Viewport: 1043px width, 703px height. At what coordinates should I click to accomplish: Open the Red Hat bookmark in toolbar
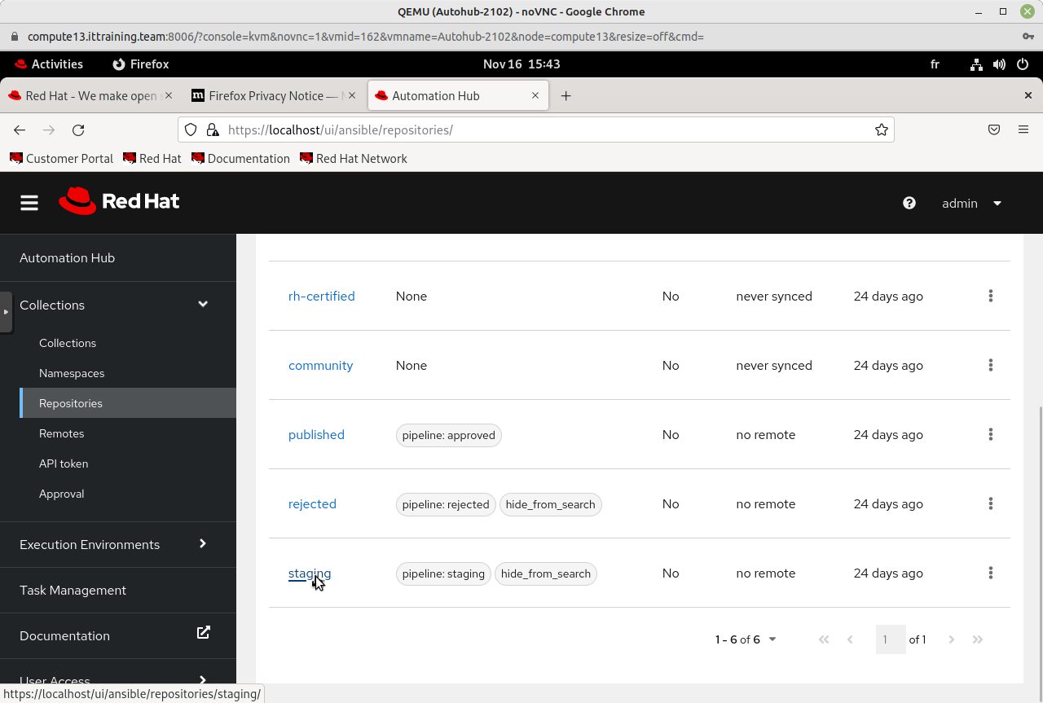click(x=152, y=159)
